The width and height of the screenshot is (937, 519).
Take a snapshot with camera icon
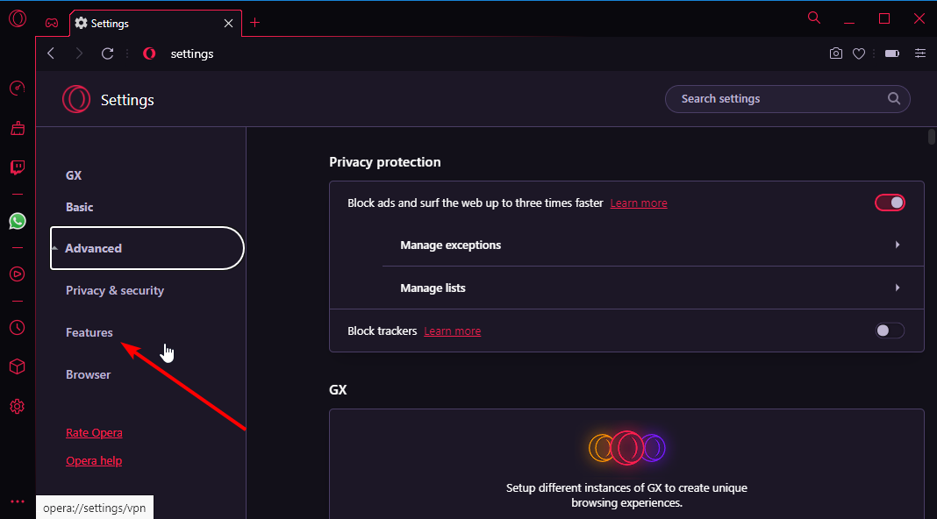[x=836, y=53]
